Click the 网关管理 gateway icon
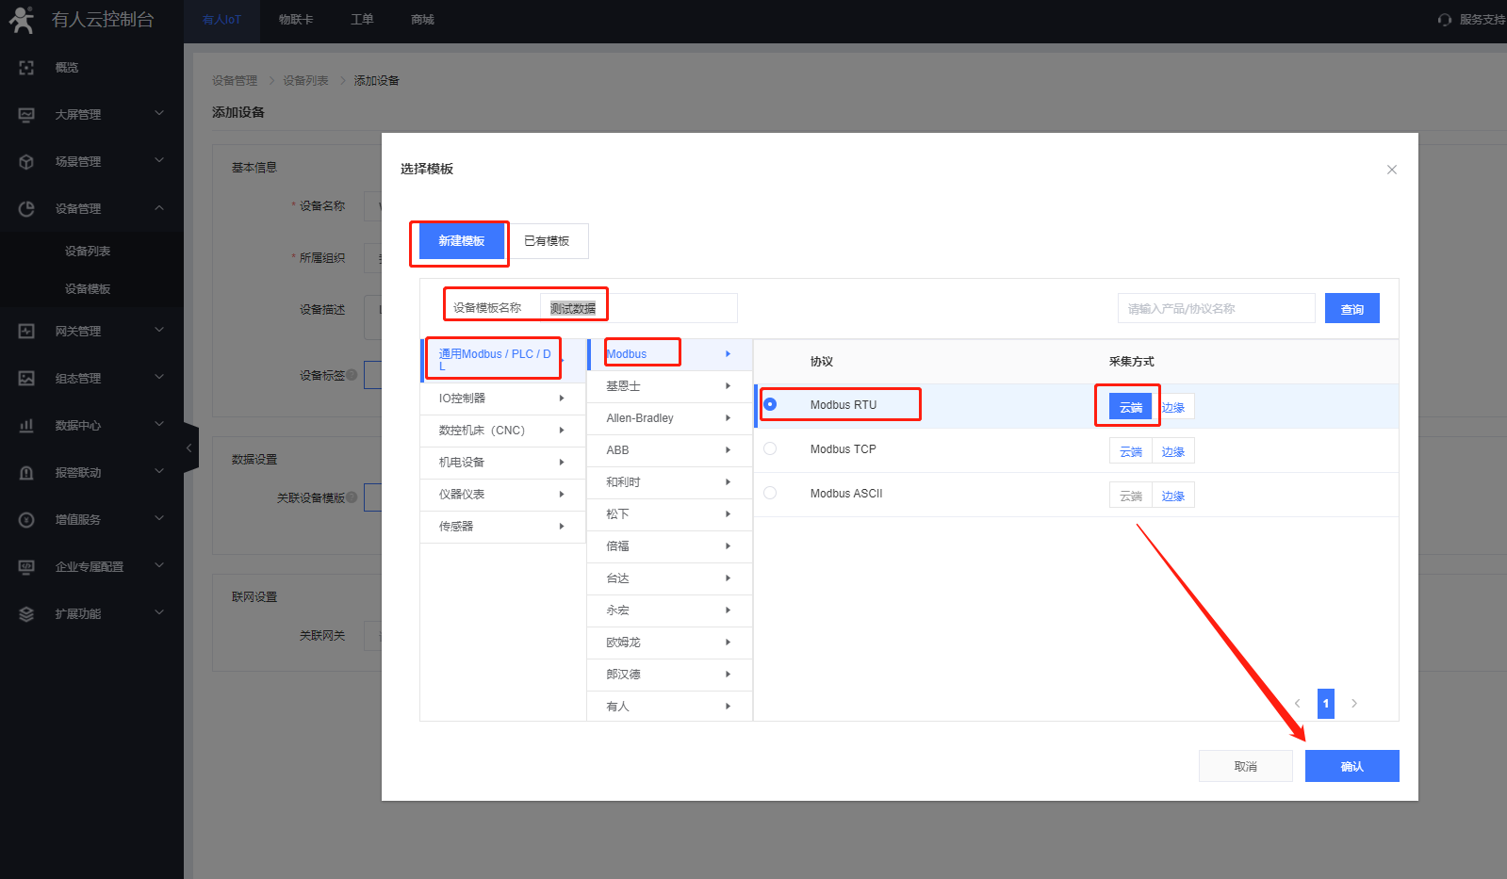The height and width of the screenshot is (879, 1507). pyautogui.click(x=26, y=332)
